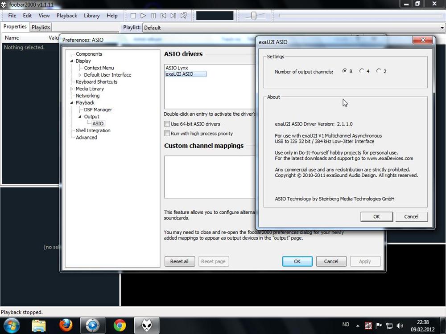Screen dimensions: 446x334
Task: Select the ASIO tree item
Action: [x=98, y=123]
